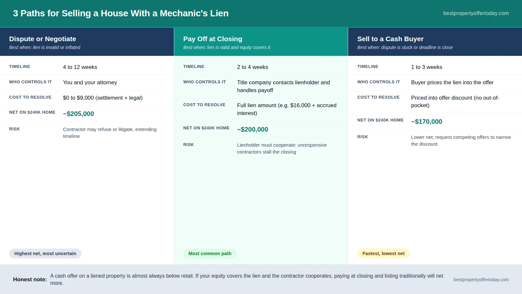The image size is (522, 294).
Task: Click the RISK label in Cash Buyer column
Action: point(362,137)
